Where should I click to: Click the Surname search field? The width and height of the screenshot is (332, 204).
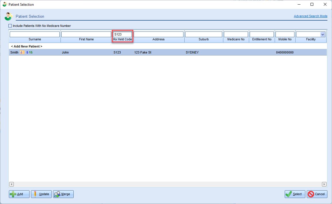tap(35, 34)
